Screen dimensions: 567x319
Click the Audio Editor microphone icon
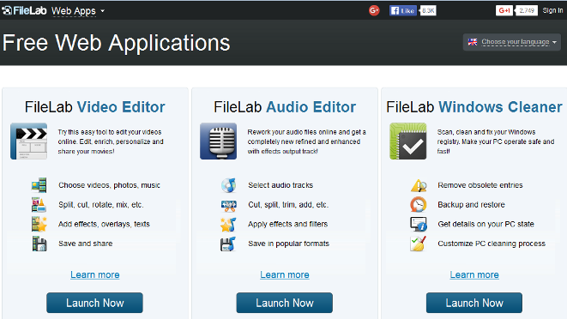point(219,141)
